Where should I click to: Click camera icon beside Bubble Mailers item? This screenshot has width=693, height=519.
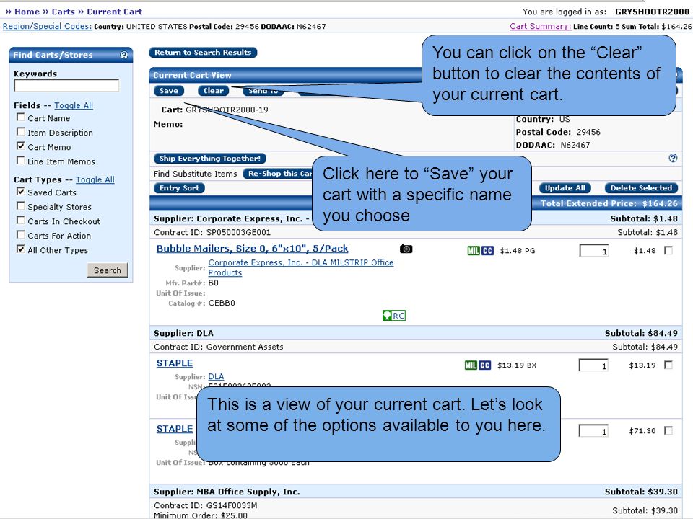click(x=406, y=249)
